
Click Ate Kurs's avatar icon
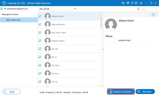pyautogui.click(x=47, y=73)
